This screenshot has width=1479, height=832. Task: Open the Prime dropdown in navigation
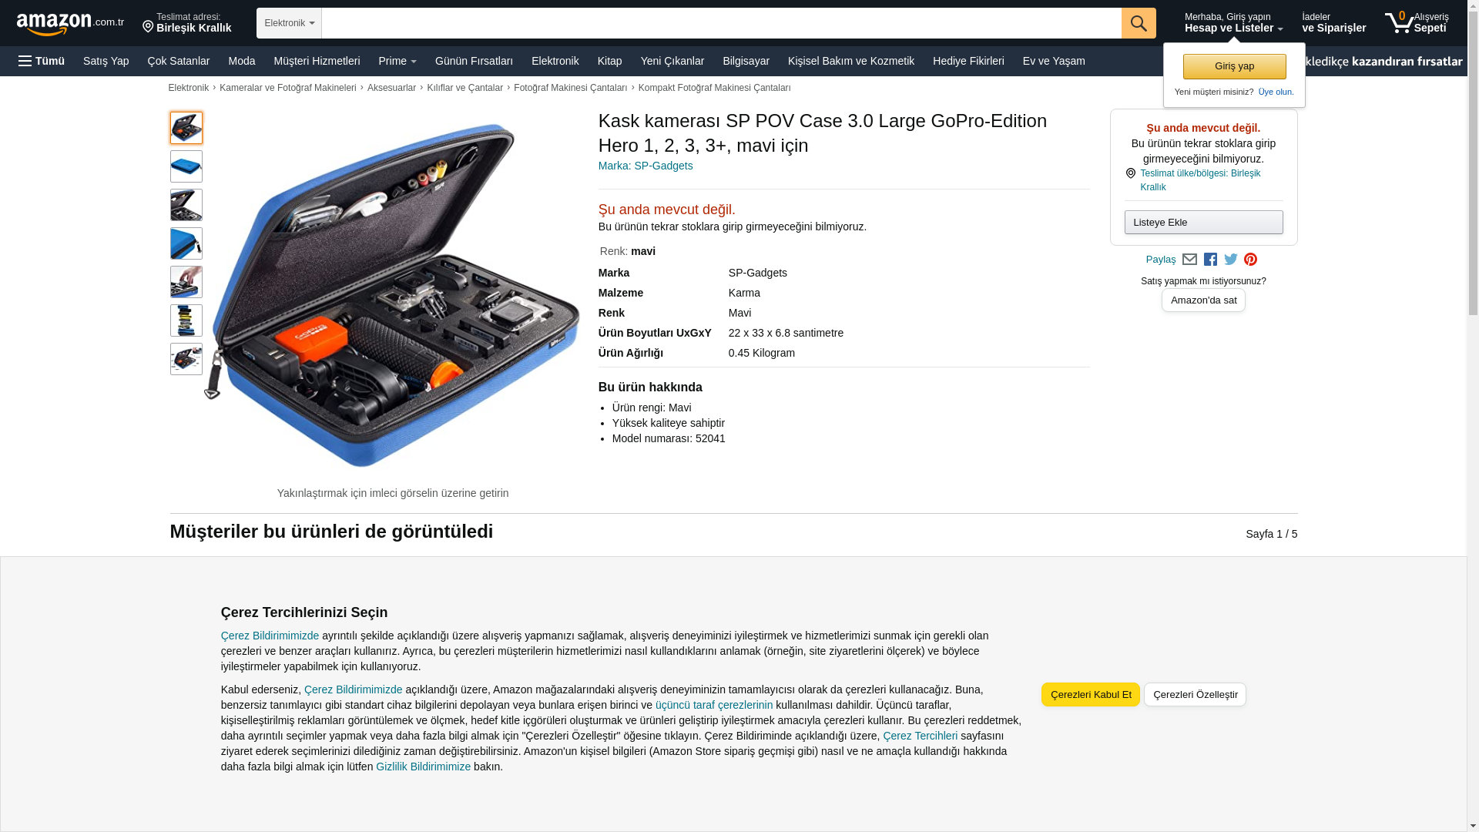pos(397,61)
